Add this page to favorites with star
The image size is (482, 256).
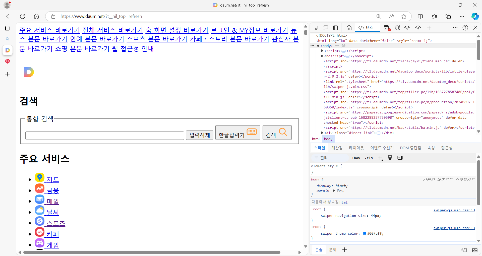point(404,16)
